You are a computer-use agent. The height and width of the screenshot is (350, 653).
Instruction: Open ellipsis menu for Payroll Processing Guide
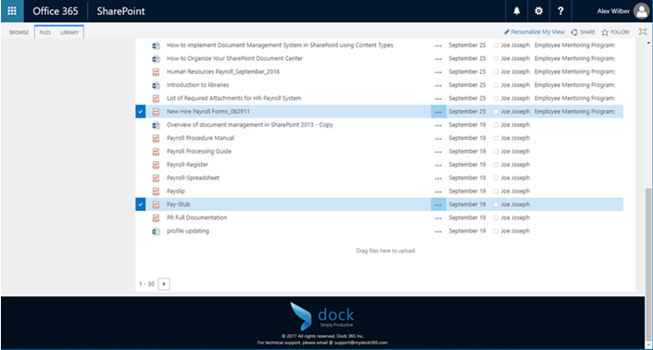pyautogui.click(x=438, y=152)
